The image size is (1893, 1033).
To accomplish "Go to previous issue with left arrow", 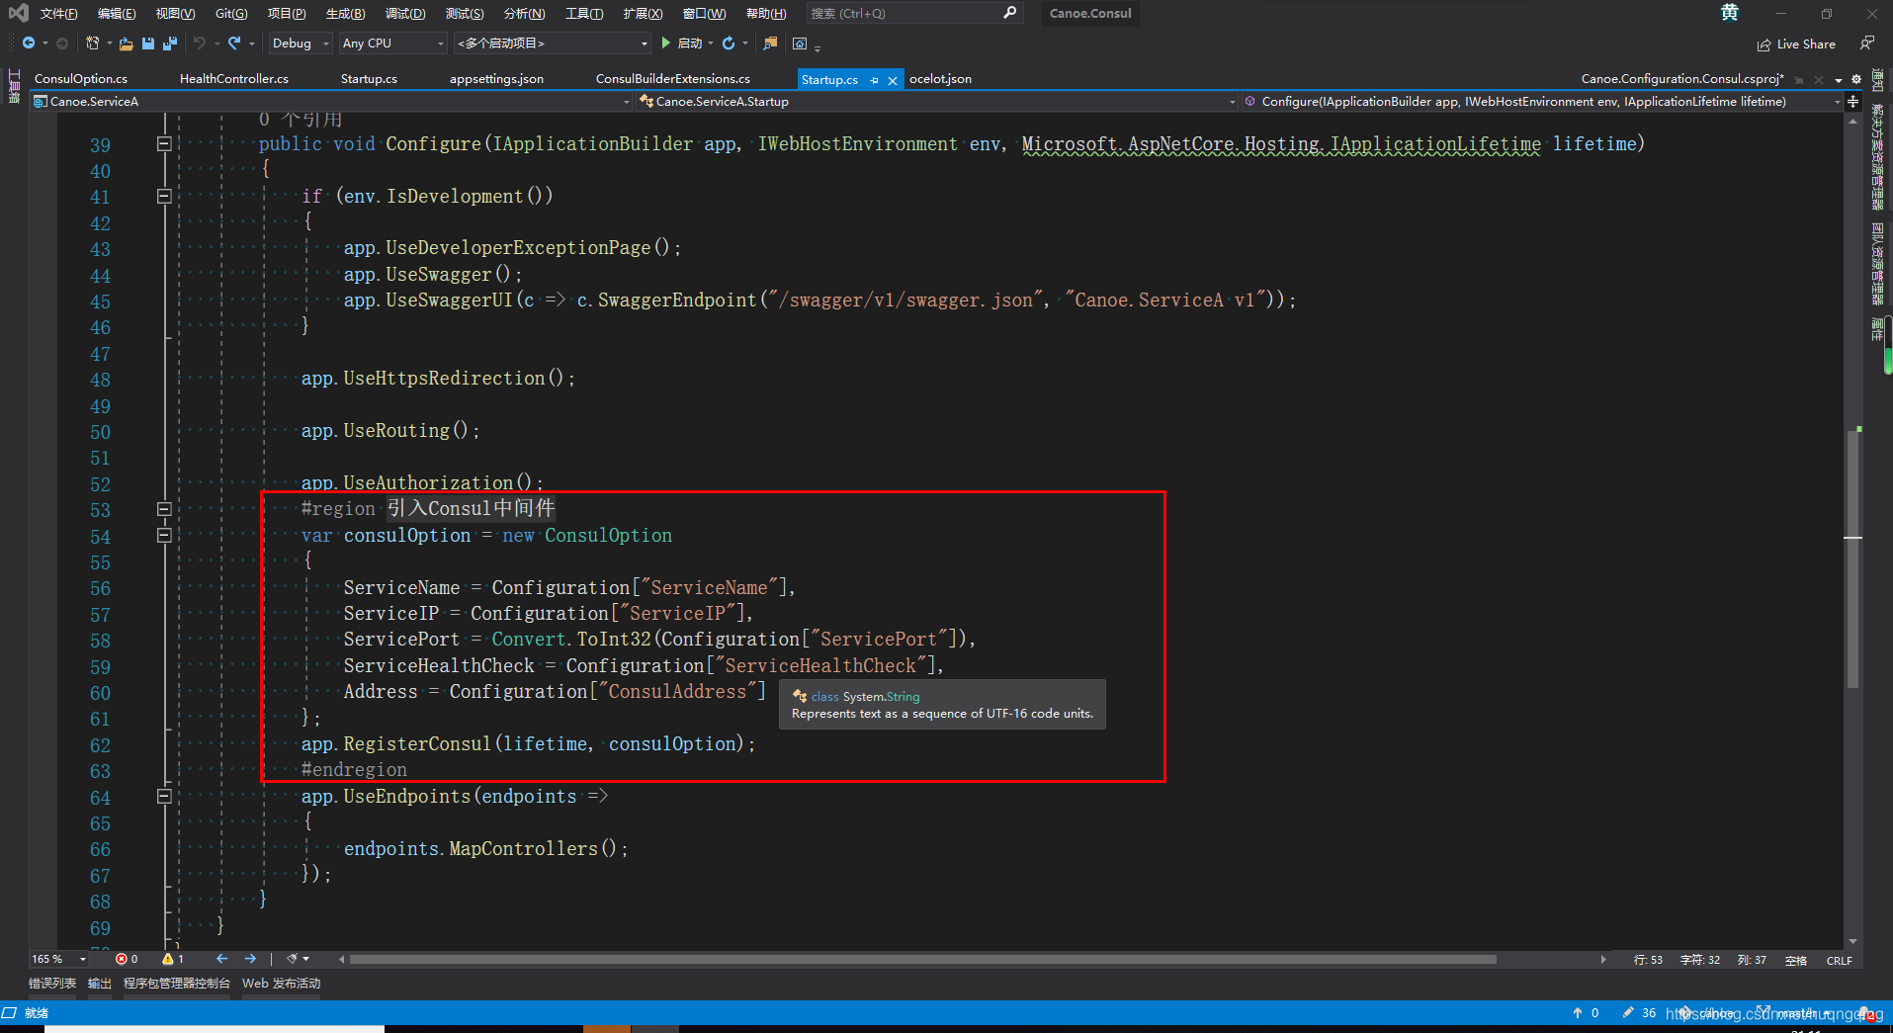I will click(221, 959).
